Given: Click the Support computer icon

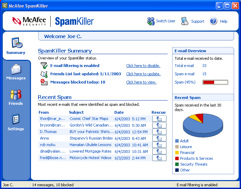Looking at the screenshot, I should click(x=185, y=21).
